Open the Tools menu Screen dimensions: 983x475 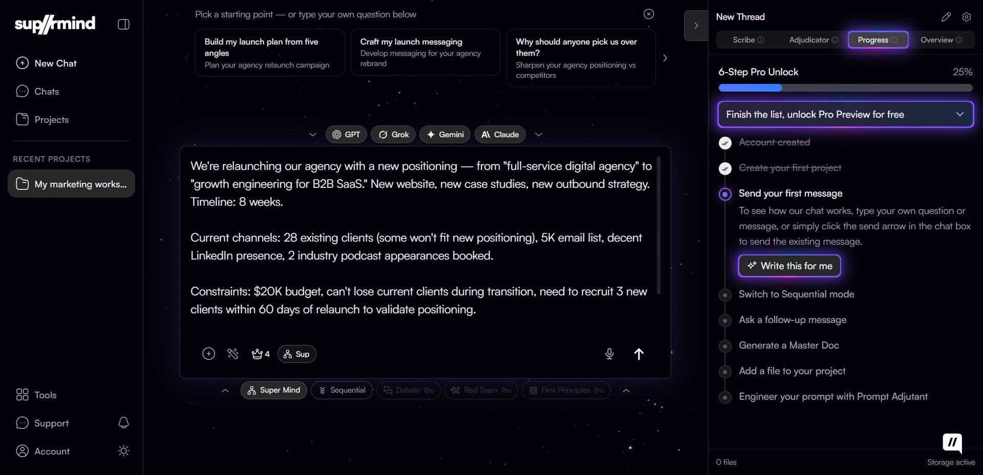tap(36, 395)
